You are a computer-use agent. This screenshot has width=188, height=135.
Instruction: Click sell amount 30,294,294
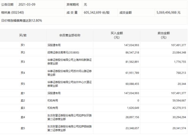(179, 117)
